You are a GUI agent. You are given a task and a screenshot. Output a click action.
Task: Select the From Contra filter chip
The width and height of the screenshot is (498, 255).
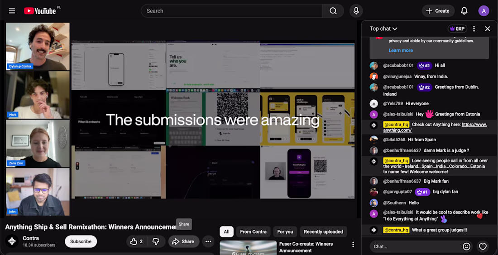pyautogui.click(x=253, y=232)
